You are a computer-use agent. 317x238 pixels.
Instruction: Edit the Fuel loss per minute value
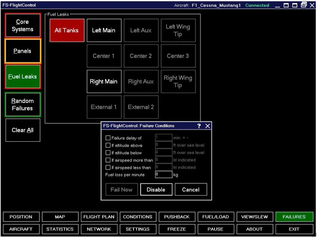(163, 175)
